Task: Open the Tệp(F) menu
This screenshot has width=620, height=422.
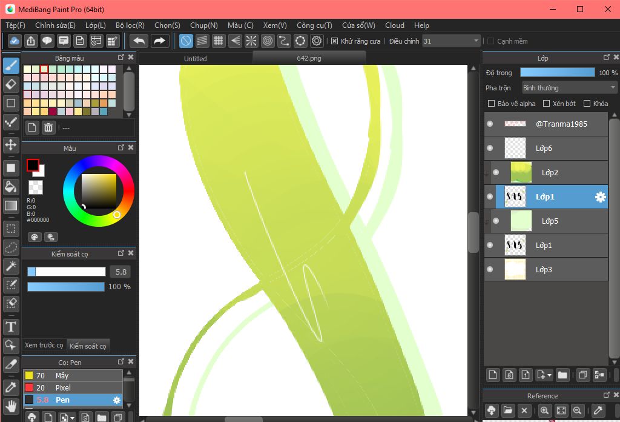Action: 15,25
